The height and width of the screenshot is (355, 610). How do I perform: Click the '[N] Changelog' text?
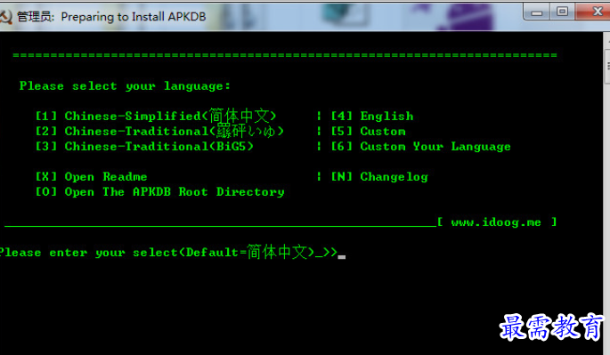pyautogui.click(x=379, y=177)
